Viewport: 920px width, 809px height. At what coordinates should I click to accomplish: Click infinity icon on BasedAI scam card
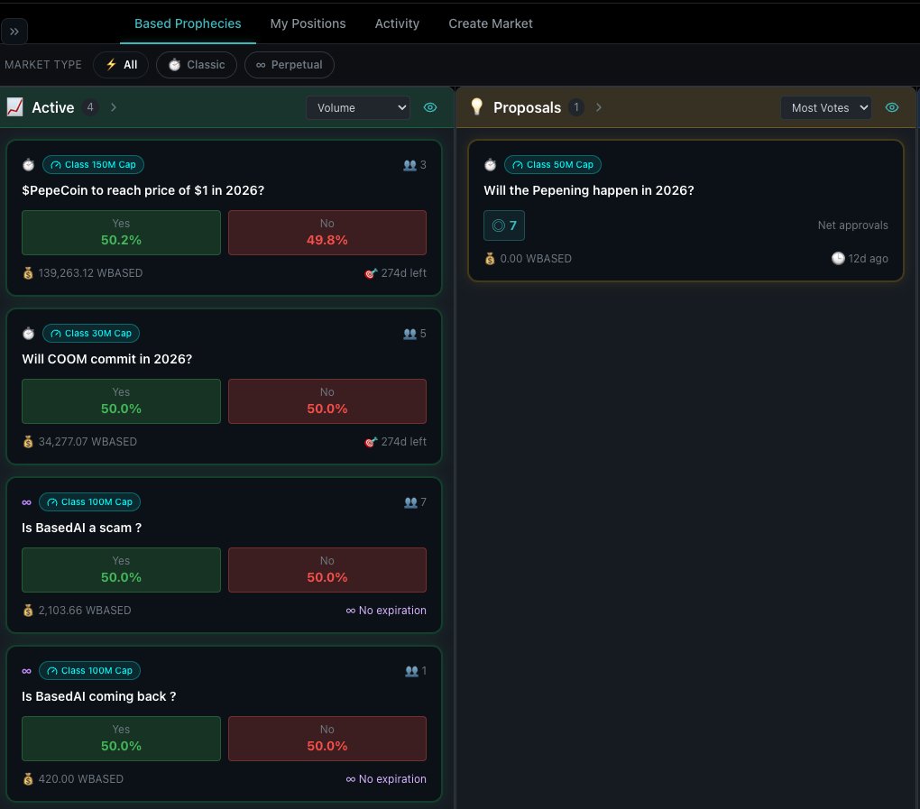click(26, 502)
